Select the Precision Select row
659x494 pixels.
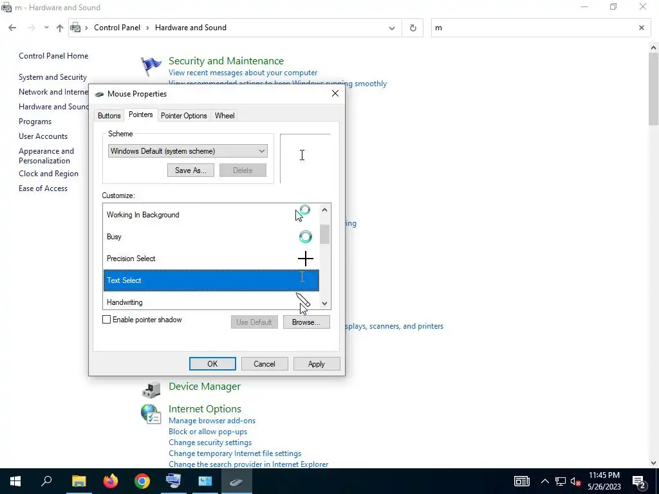(211, 259)
